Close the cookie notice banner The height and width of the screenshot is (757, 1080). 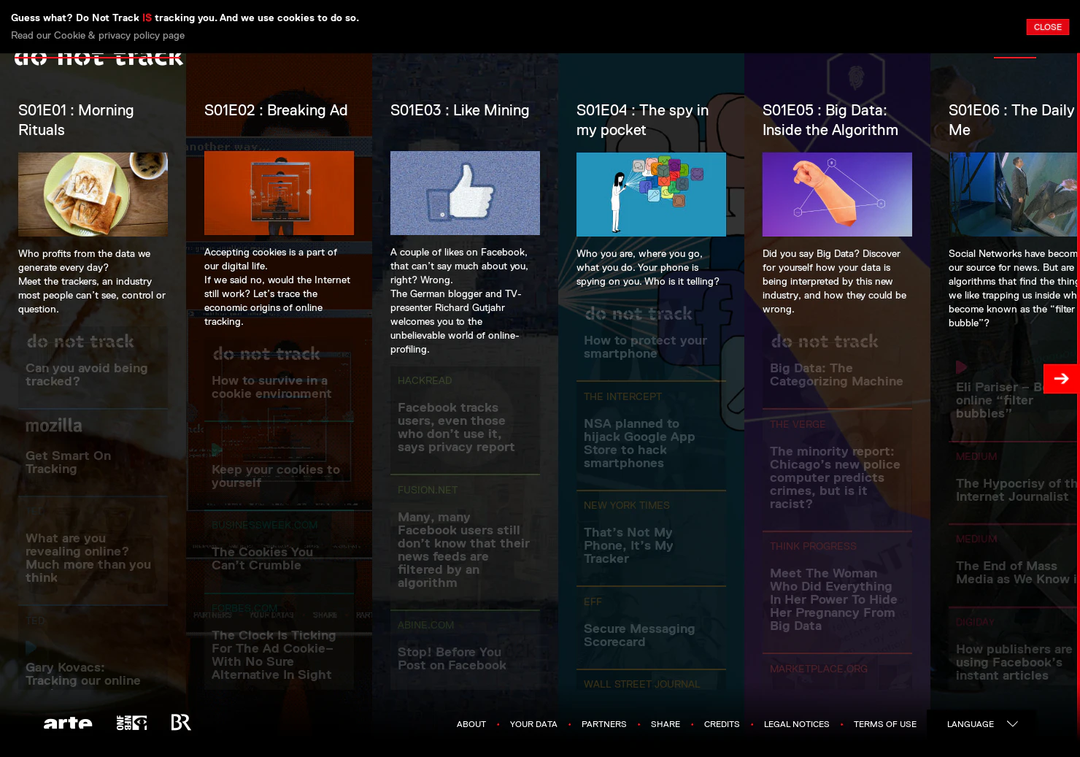tap(1047, 27)
